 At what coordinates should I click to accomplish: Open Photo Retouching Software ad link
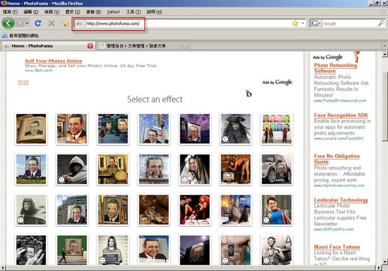(x=335, y=68)
